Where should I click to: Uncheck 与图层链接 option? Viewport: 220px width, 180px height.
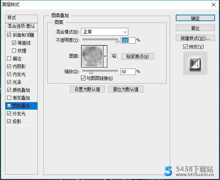click(x=83, y=78)
